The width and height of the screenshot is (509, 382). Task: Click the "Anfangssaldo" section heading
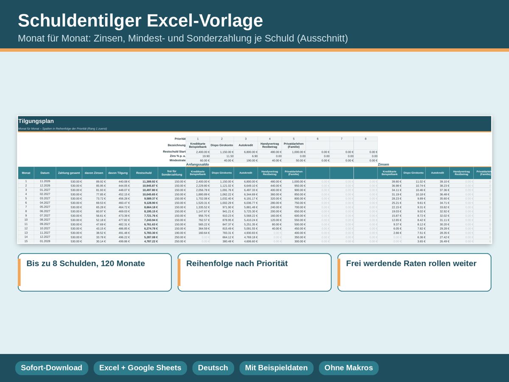pyautogui.click(x=198, y=164)
